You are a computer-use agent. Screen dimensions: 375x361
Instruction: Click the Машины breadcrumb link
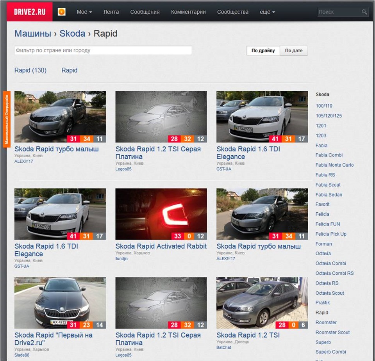[x=33, y=34]
